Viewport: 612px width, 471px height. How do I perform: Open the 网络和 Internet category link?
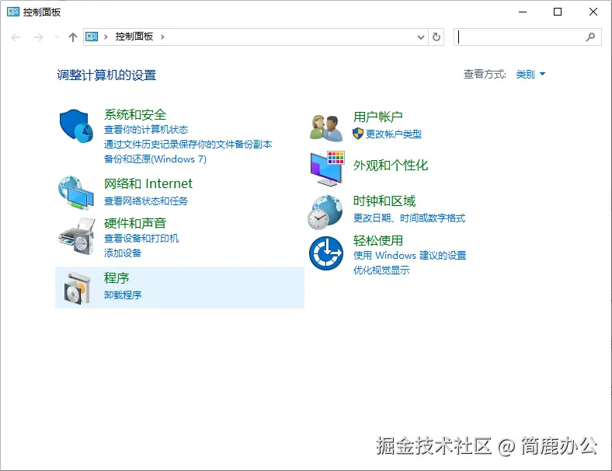148,183
